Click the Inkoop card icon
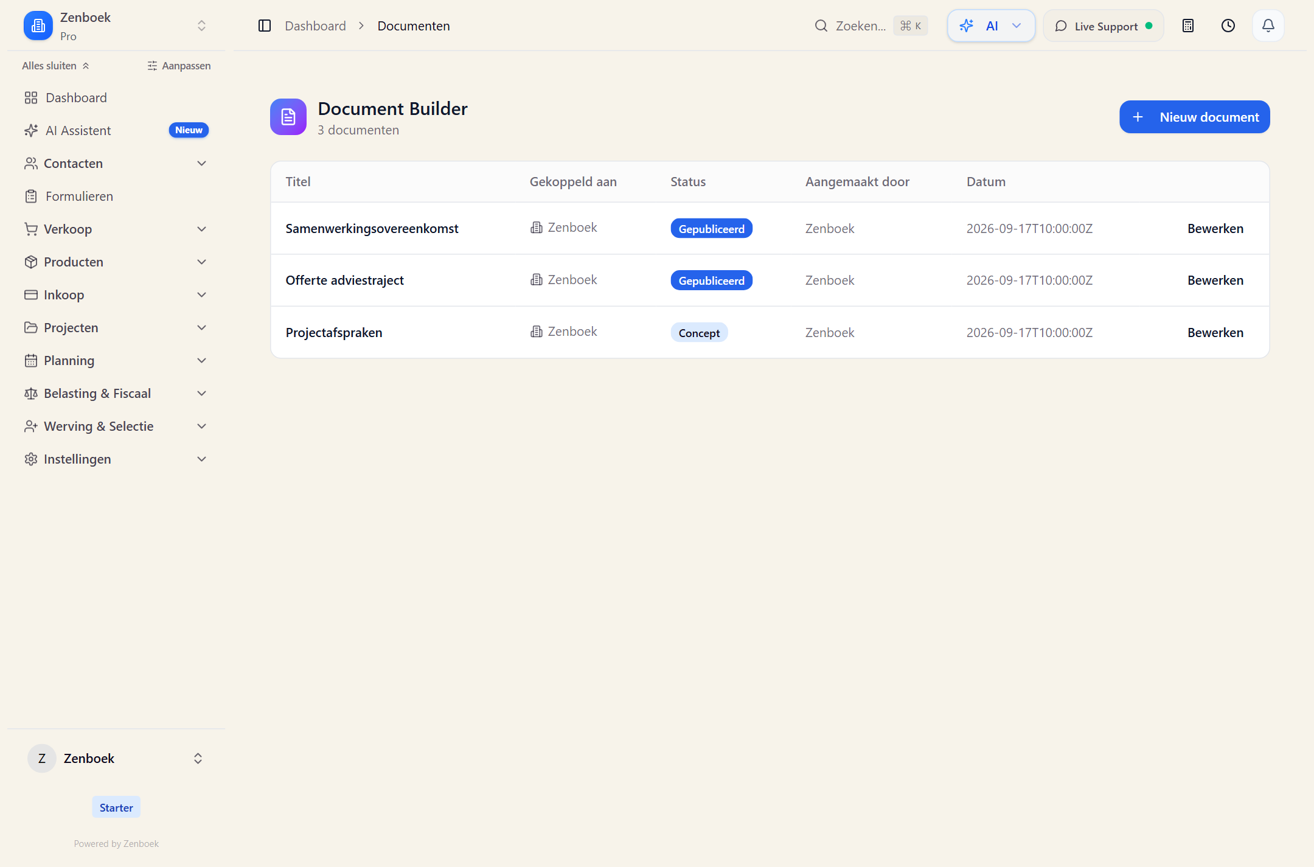1314x867 pixels. (31, 294)
